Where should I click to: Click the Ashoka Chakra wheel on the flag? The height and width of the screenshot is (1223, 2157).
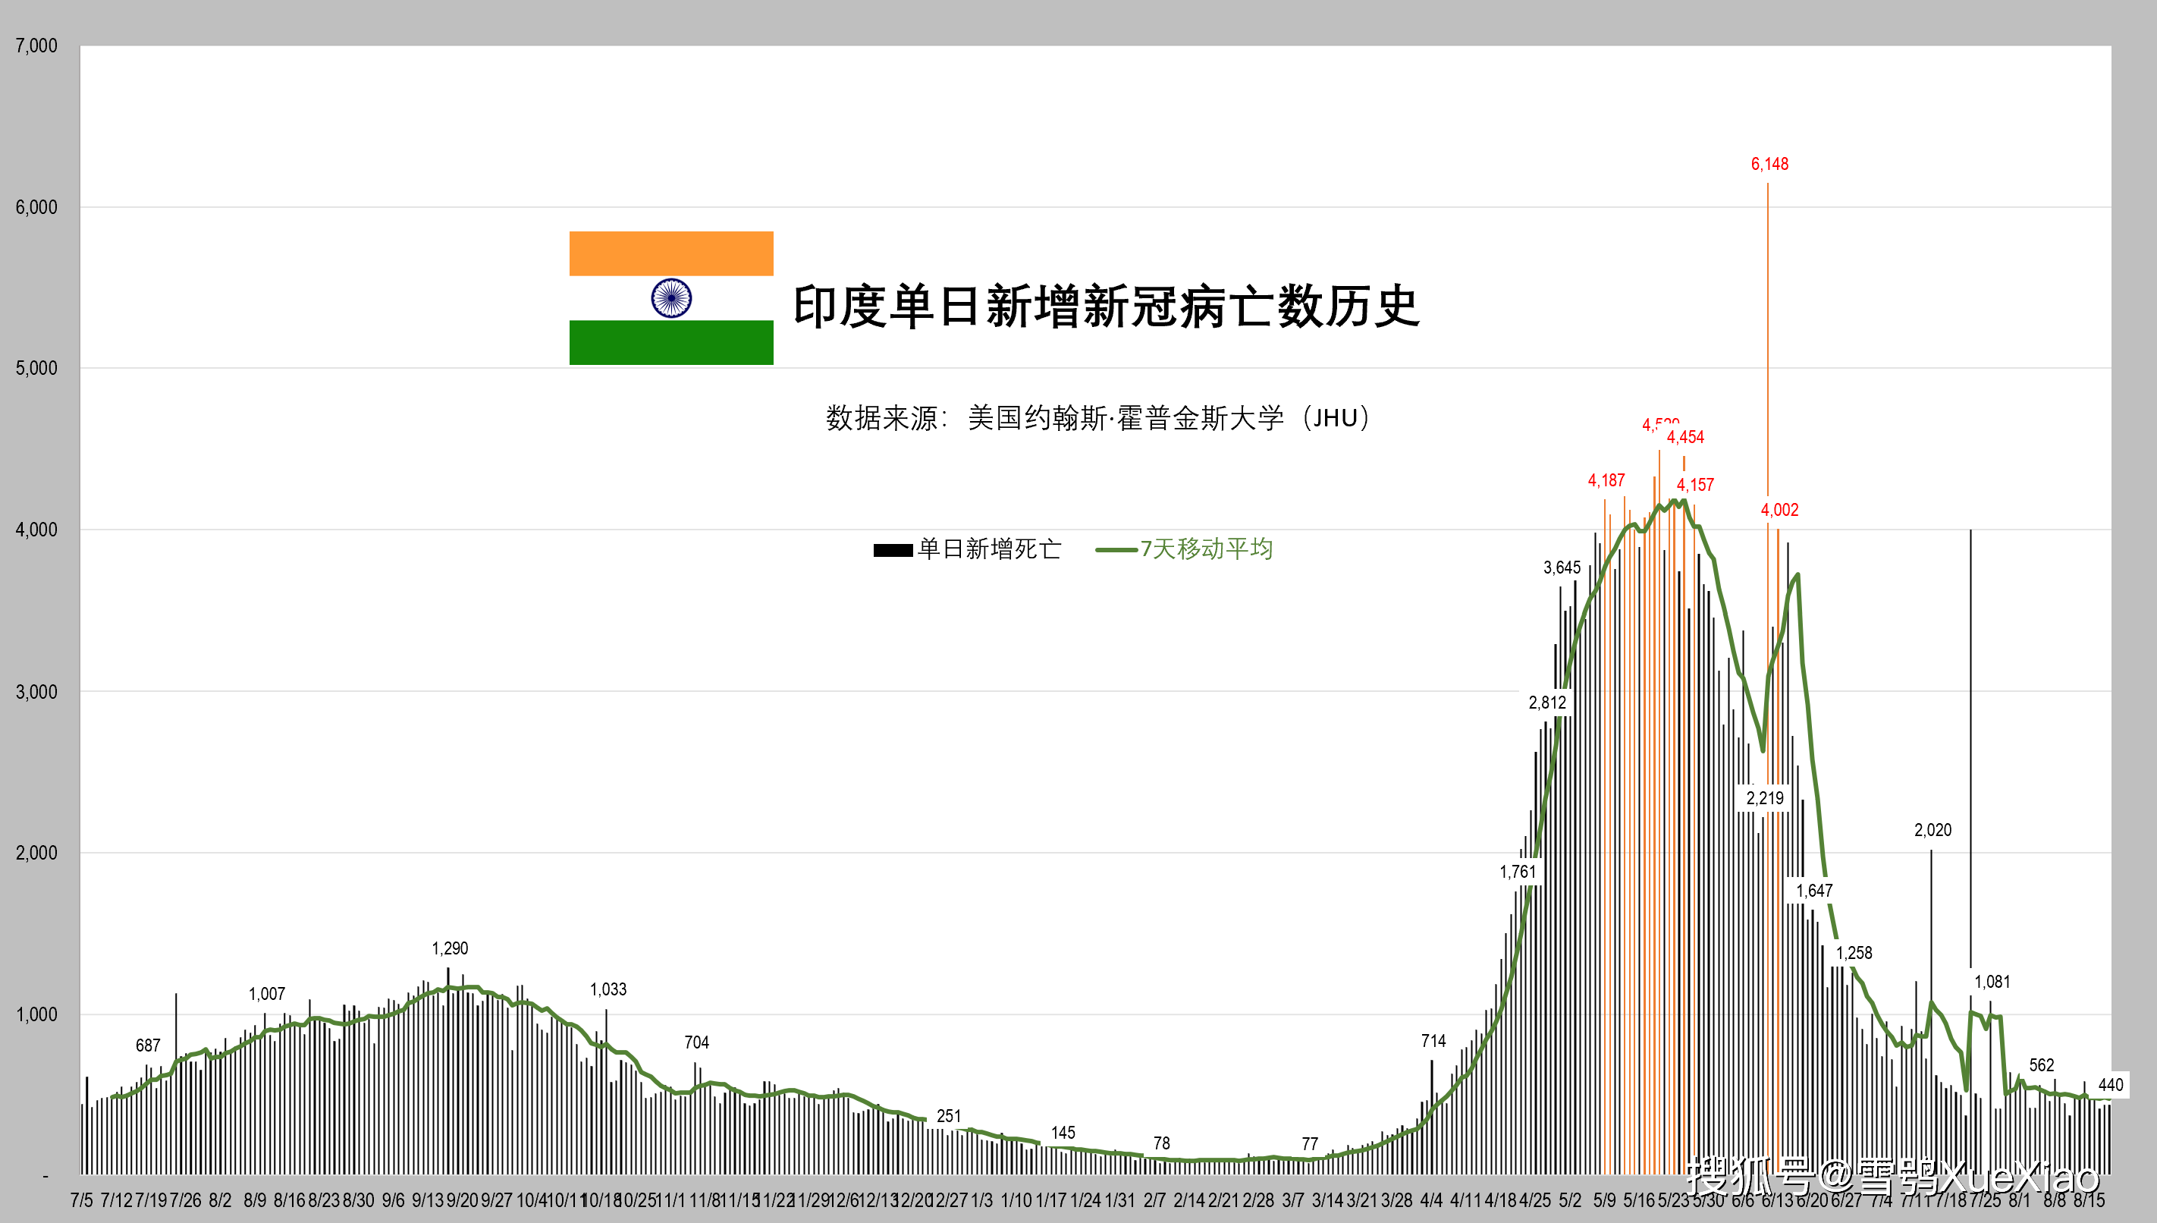[x=672, y=298]
